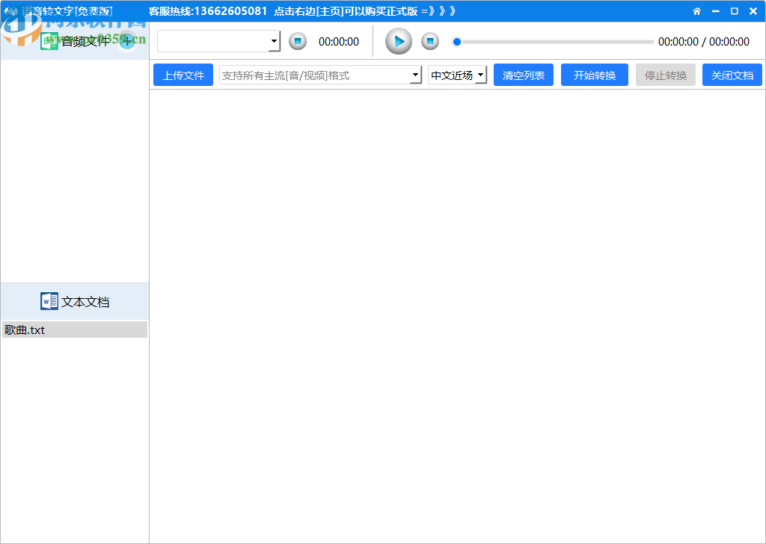Click the stop recording button beside the first dropdown

pos(298,41)
